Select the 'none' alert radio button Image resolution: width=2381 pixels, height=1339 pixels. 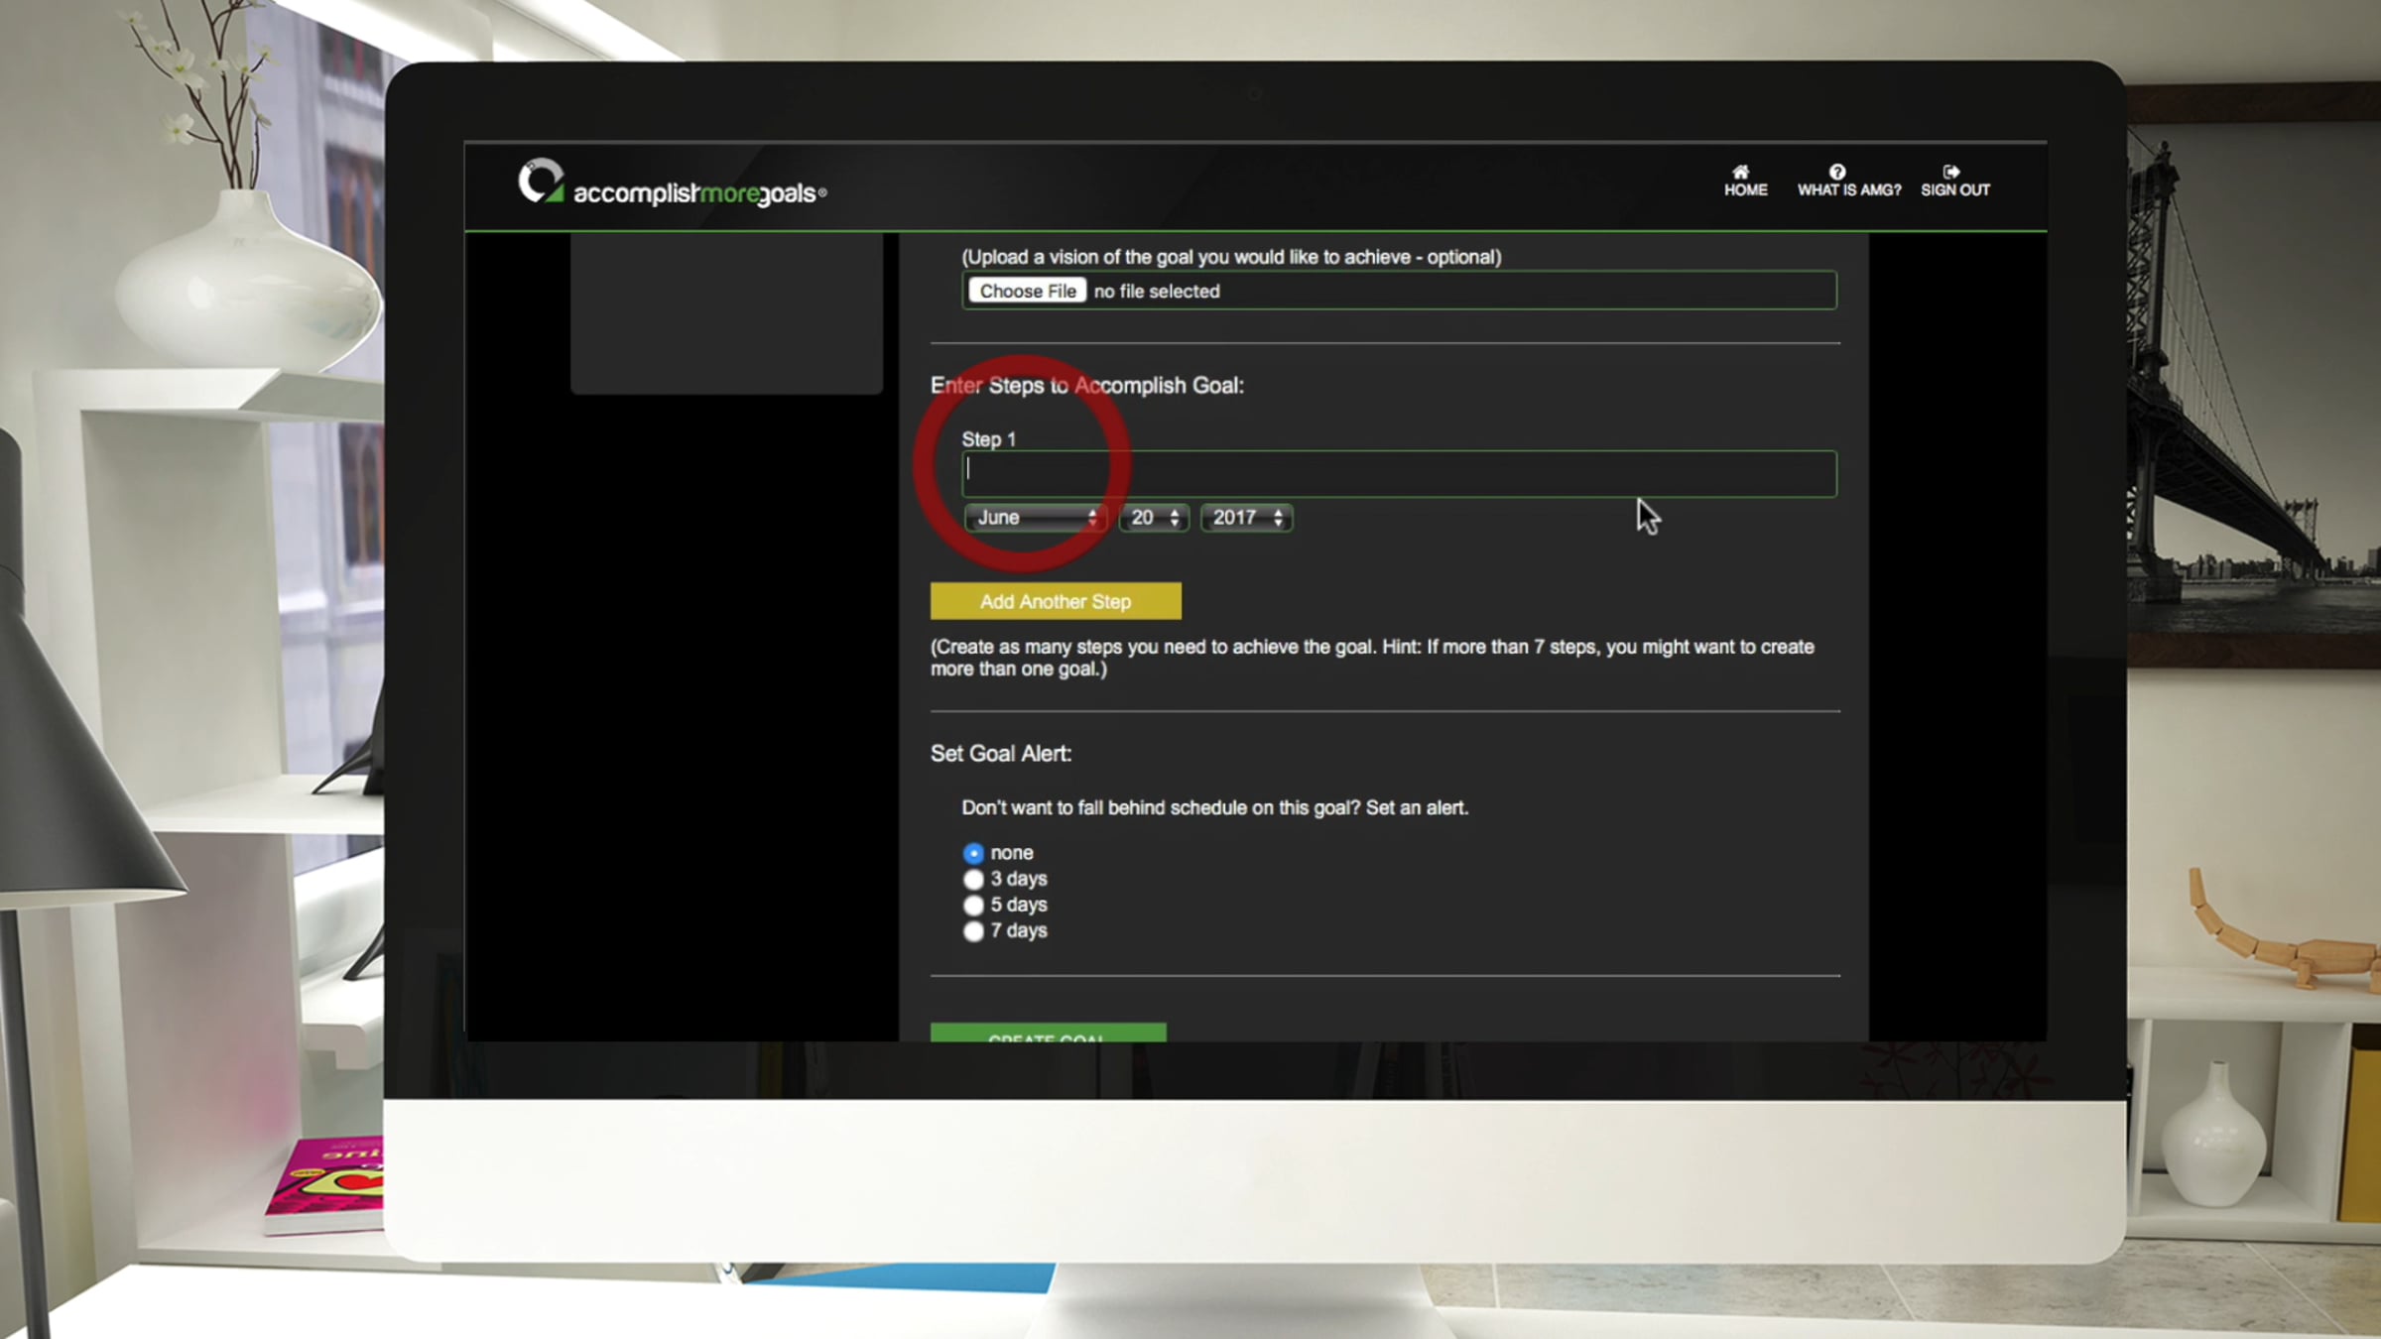[973, 853]
